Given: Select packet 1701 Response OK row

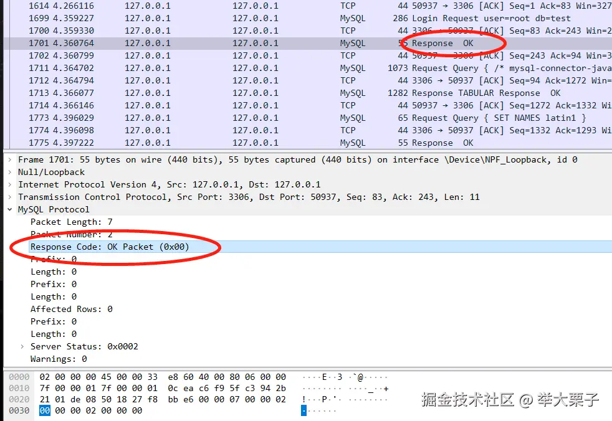Looking at the screenshot, I should (x=308, y=44).
